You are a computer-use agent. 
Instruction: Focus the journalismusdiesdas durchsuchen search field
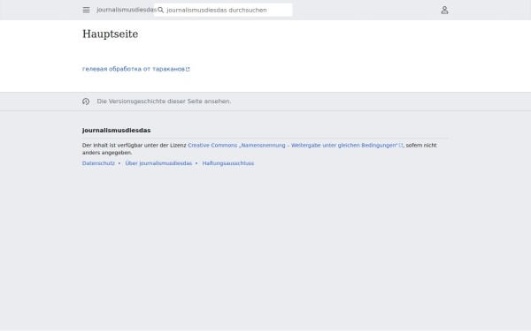pyautogui.click(x=223, y=10)
